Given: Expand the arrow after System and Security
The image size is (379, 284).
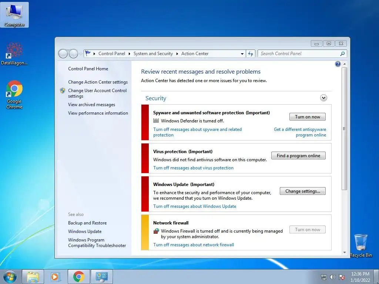Looking at the screenshot, I should [x=177, y=54].
